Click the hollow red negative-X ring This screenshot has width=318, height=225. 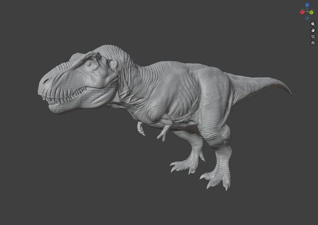point(312,10)
